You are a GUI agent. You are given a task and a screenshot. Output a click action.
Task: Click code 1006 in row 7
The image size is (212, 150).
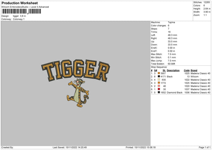tap(187, 93)
